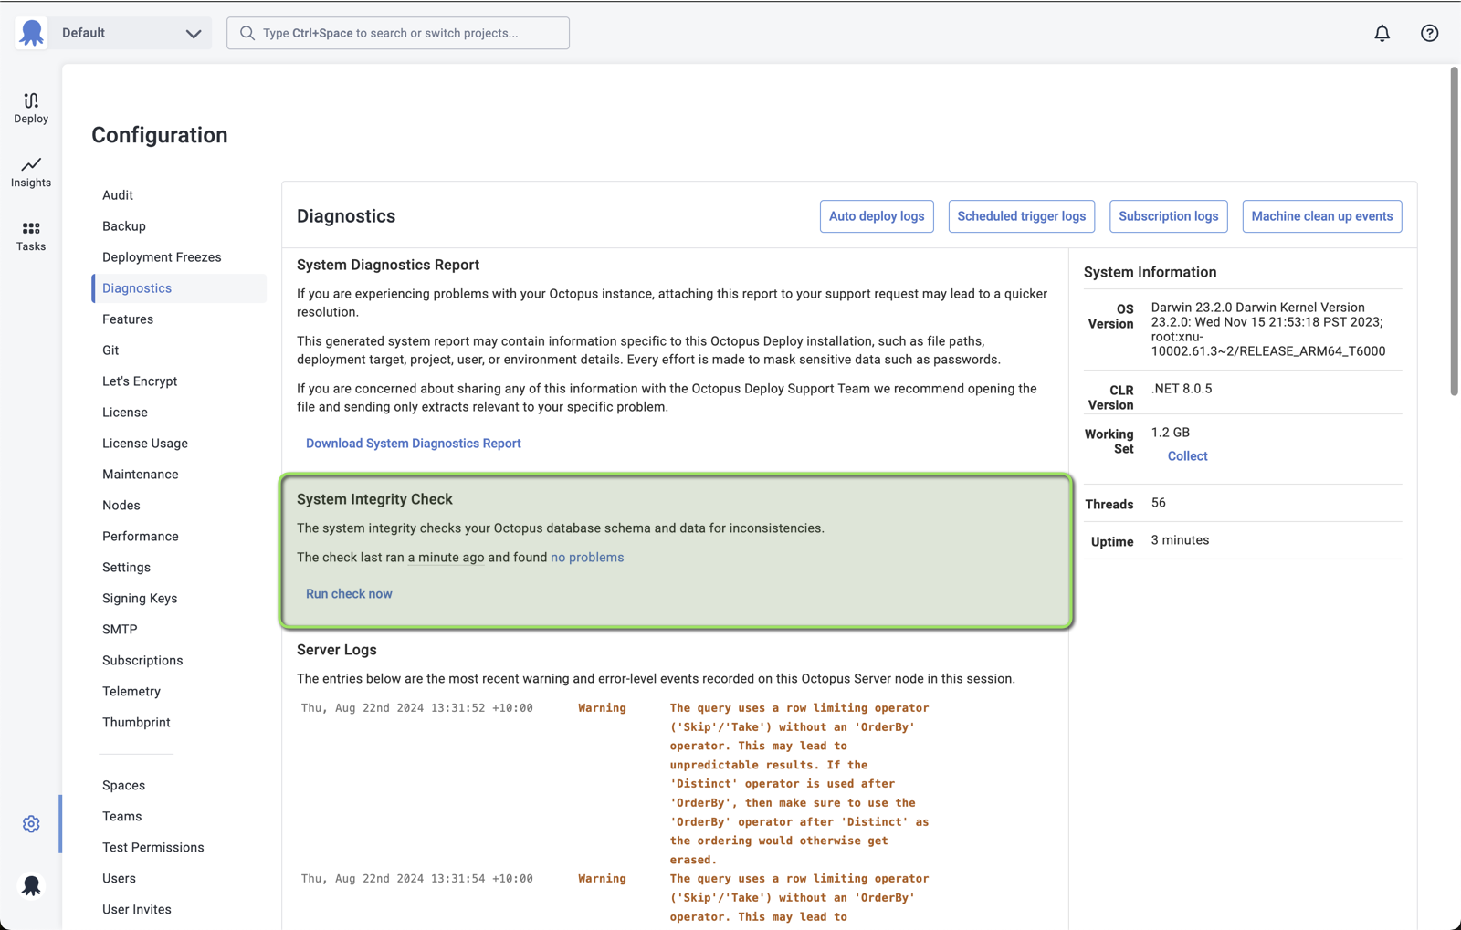Viewport: 1461px width, 930px height.
Task: Click the notifications bell icon
Action: click(x=1382, y=33)
